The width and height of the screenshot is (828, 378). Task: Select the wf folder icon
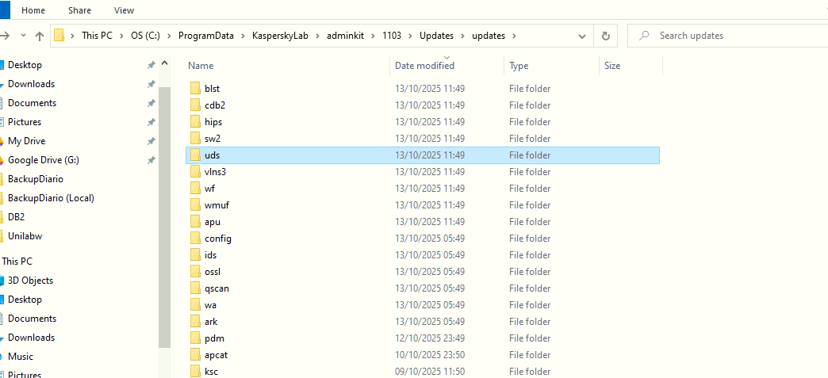[195, 189]
